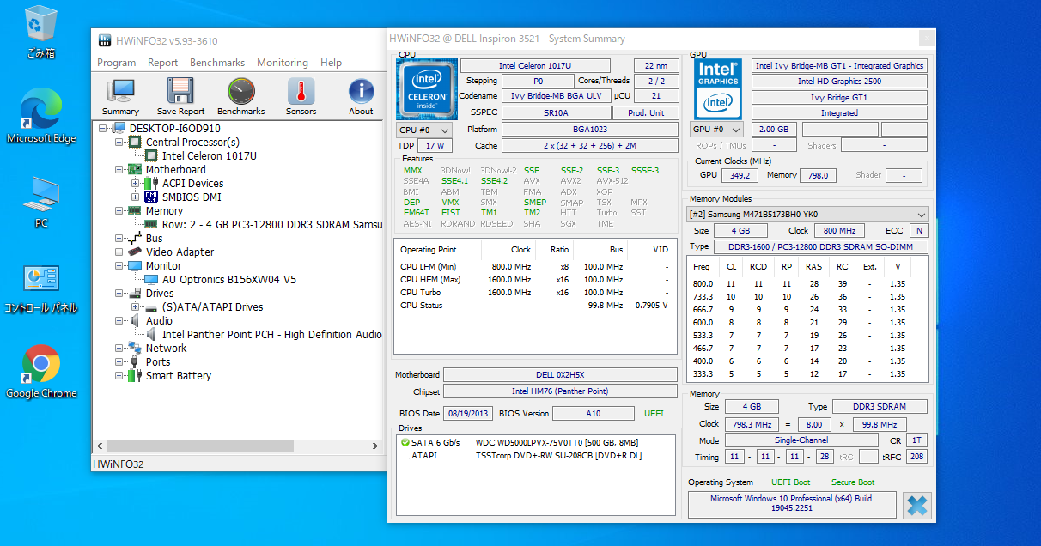
Task: Select ACPI Devices in tree
Action: [x=192, y=184]
